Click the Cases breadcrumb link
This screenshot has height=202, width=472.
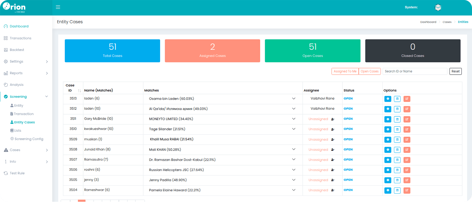(x=447, y=22)
